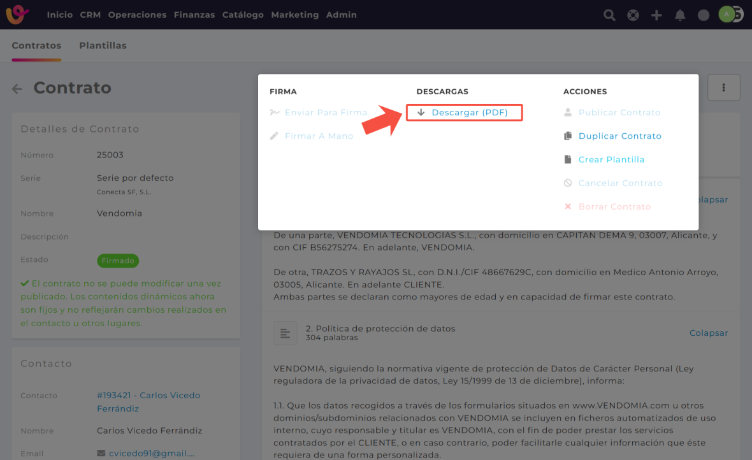Switch to the Plantillas tab

tap(103, 46)
